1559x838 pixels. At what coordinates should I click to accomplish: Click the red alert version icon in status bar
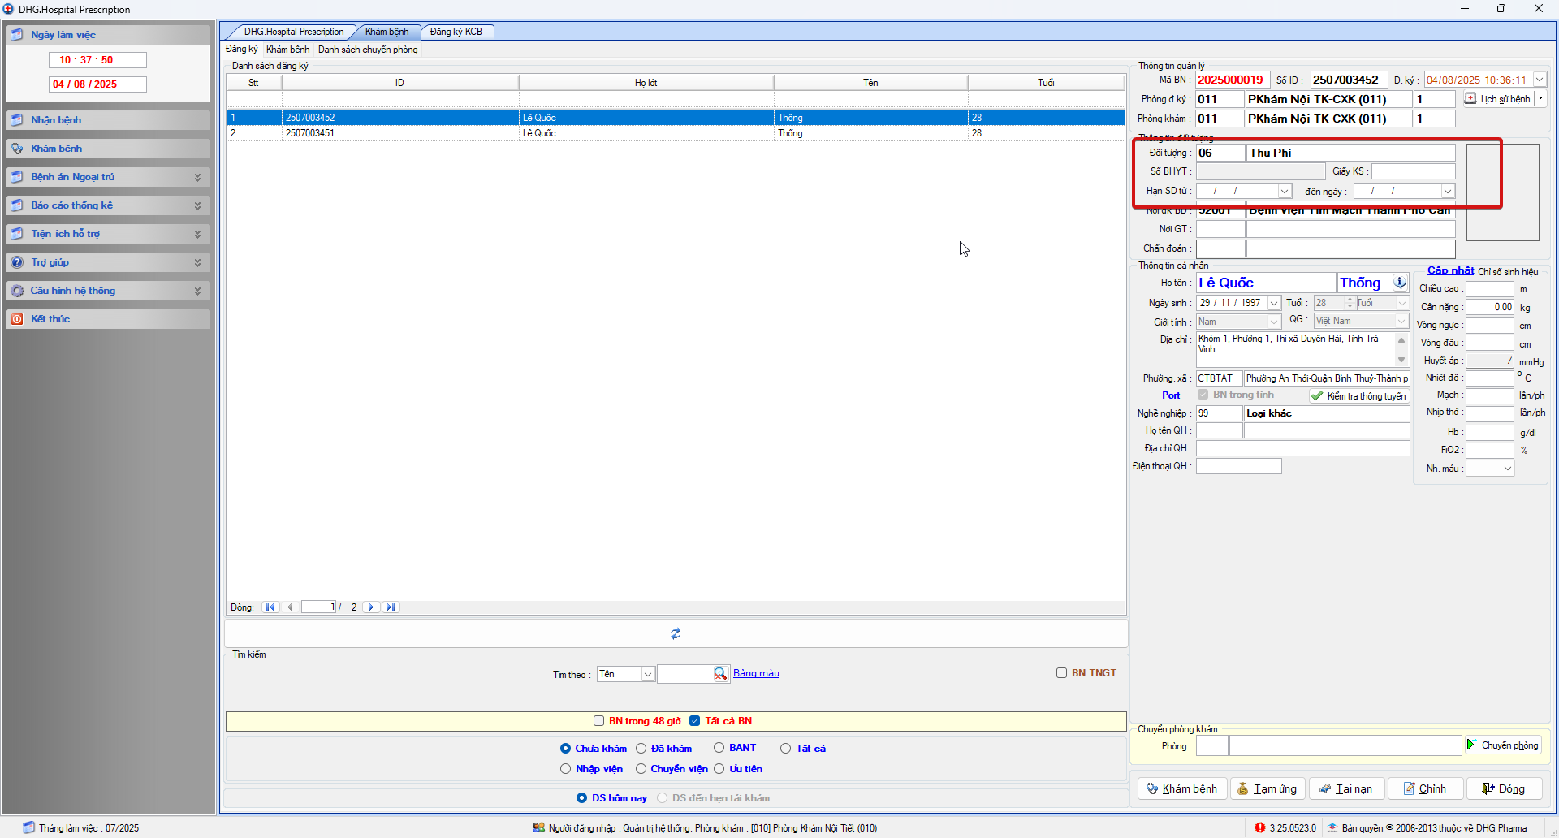(x=1259, y=827)
